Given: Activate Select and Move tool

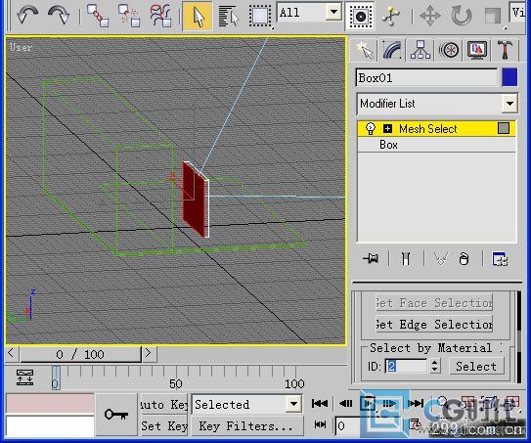Looking at the screenshot, I should 430,16.
